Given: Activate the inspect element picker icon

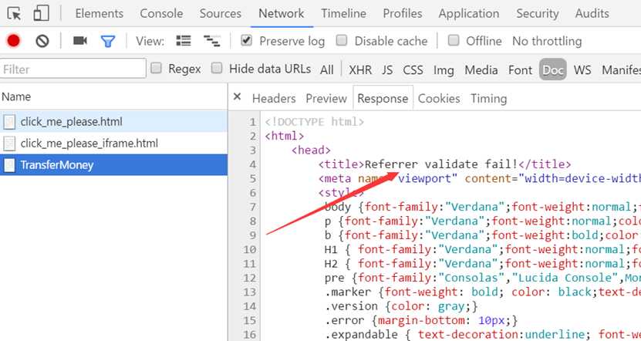Looking at the screenshot, I should click(x=15, y=13).
